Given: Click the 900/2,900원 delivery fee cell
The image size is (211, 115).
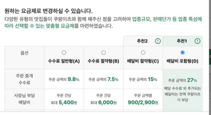Looking at the screenshot, I should (143, 99).
